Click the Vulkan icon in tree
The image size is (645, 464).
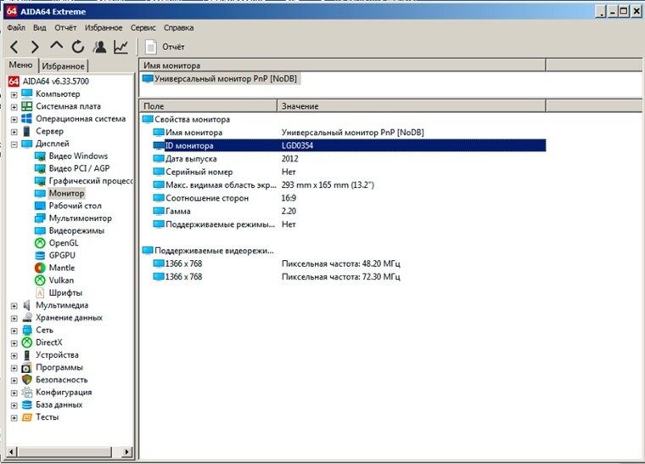pyautogui.click(x=40, y=280)
